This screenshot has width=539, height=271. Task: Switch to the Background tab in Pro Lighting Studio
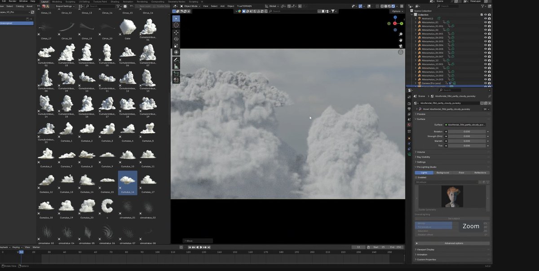(x=442, y=172)
